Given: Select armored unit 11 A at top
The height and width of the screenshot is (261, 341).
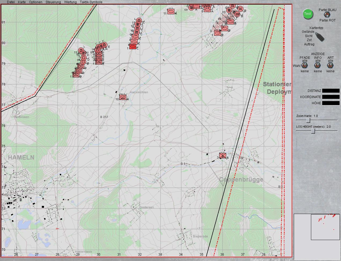Looking at the screenshot, I should 171,12.
